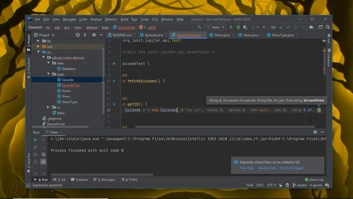
Task: Select .gitignore file in project tree
Action: click(x=54, y=118)
